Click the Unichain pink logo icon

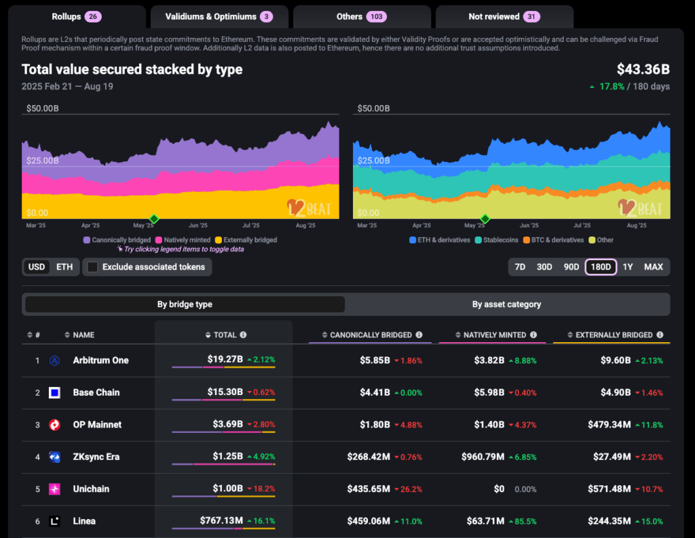tap(54, 489)
